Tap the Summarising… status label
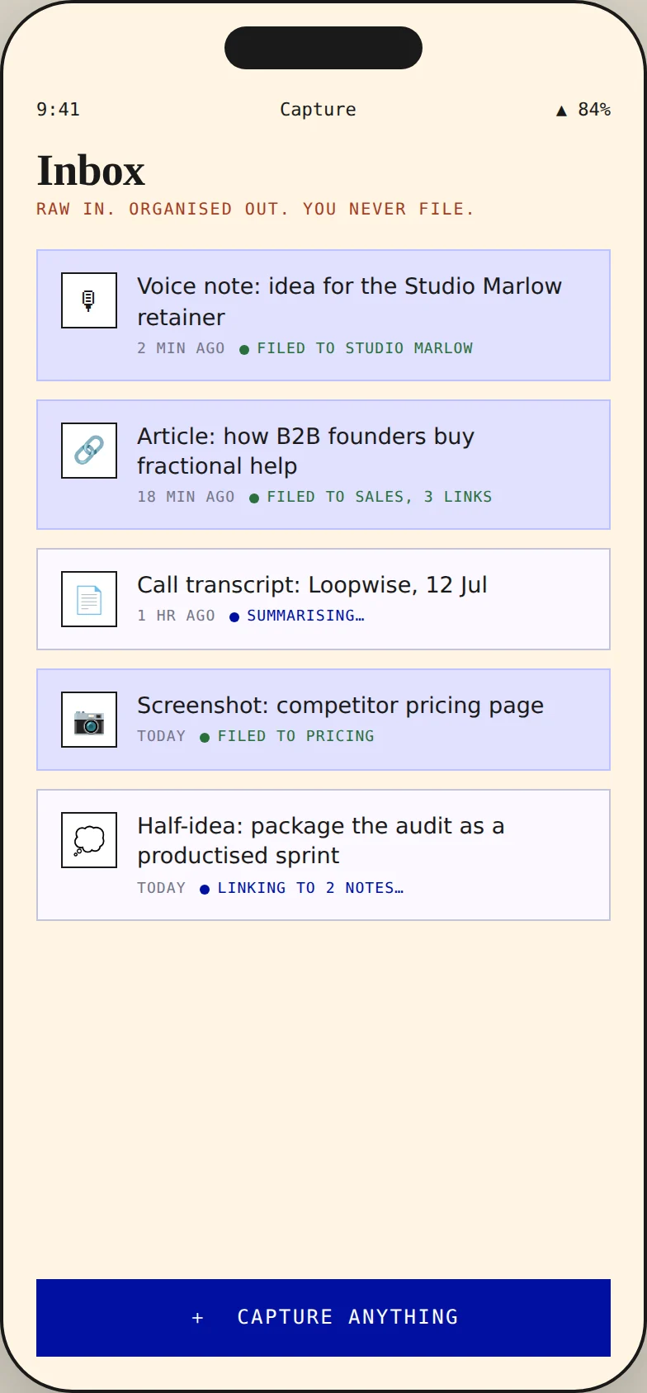 (305, 616)
